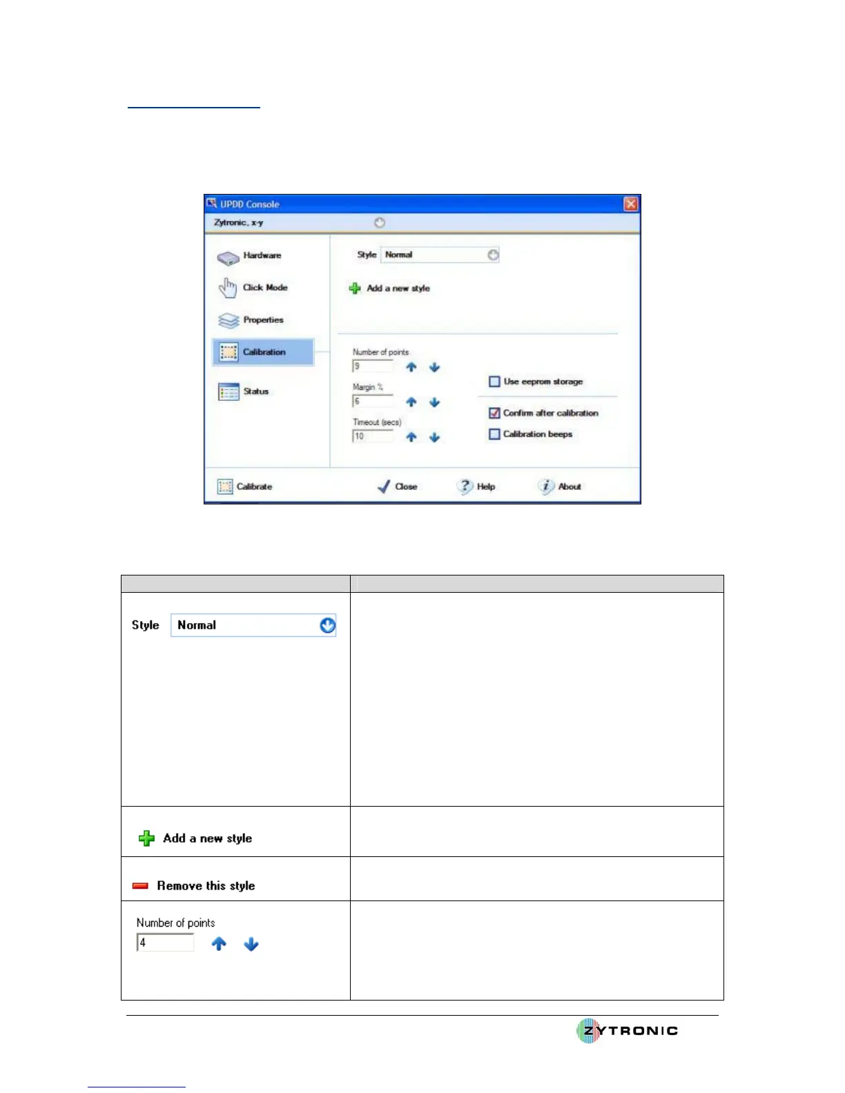
Task: Click the Margin % input field
Action: 373,401
